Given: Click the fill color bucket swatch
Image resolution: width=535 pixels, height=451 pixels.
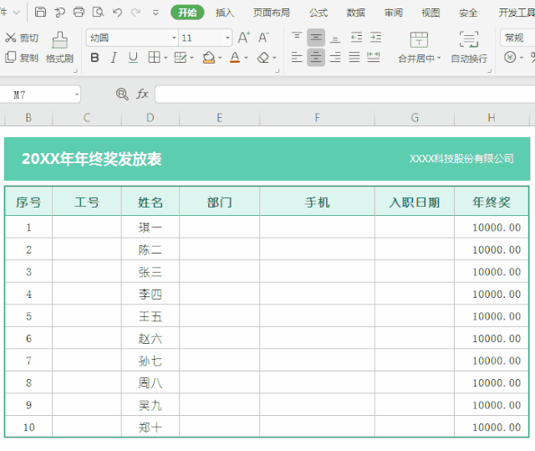Looking at the screenshot, I should (208, 58).
